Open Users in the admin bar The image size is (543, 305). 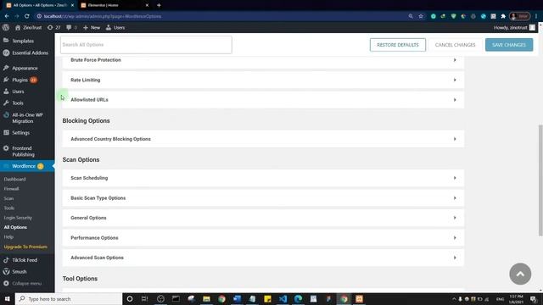point(115,28)
